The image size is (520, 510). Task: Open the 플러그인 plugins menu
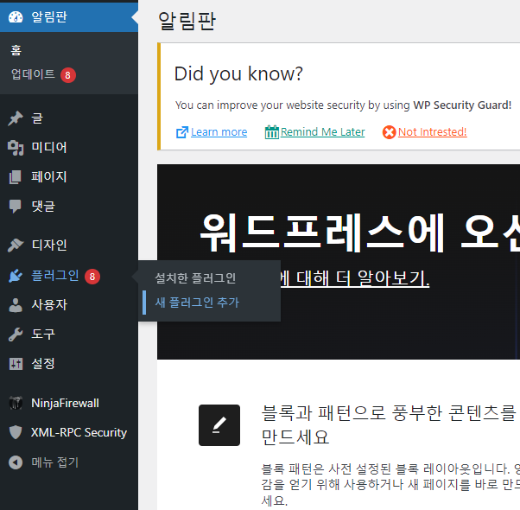[69, 276]
